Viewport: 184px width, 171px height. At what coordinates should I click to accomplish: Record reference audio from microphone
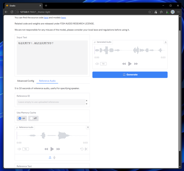(54, 157)
